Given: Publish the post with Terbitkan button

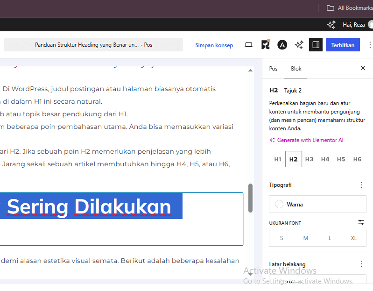Looking at the screenshot, I should click(x=343, y=45).
